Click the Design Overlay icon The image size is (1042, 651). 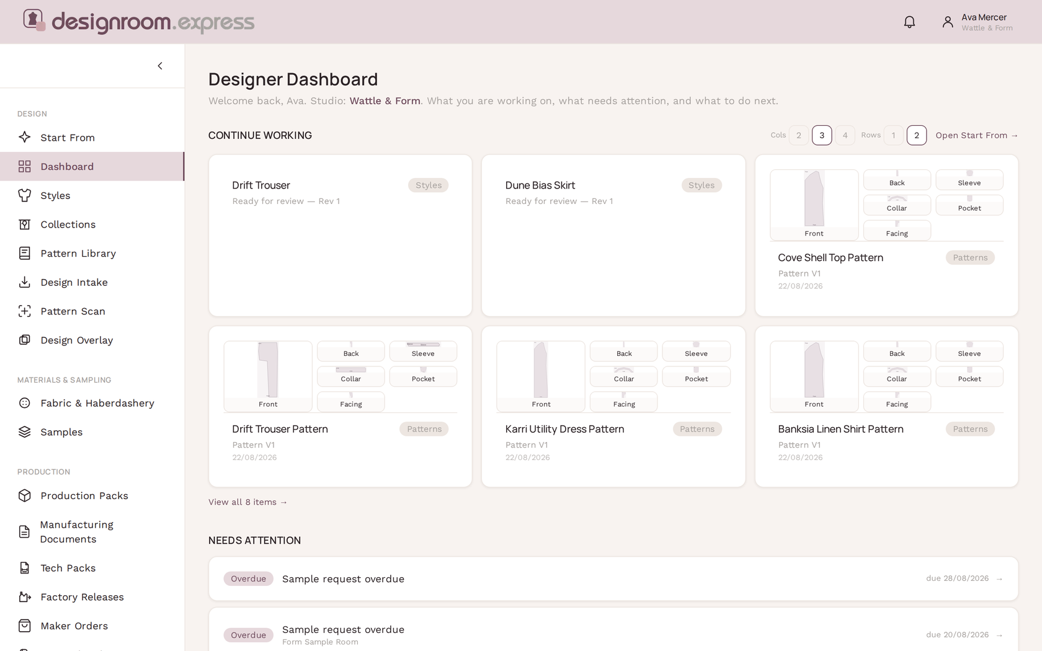(x=25, y=340)
